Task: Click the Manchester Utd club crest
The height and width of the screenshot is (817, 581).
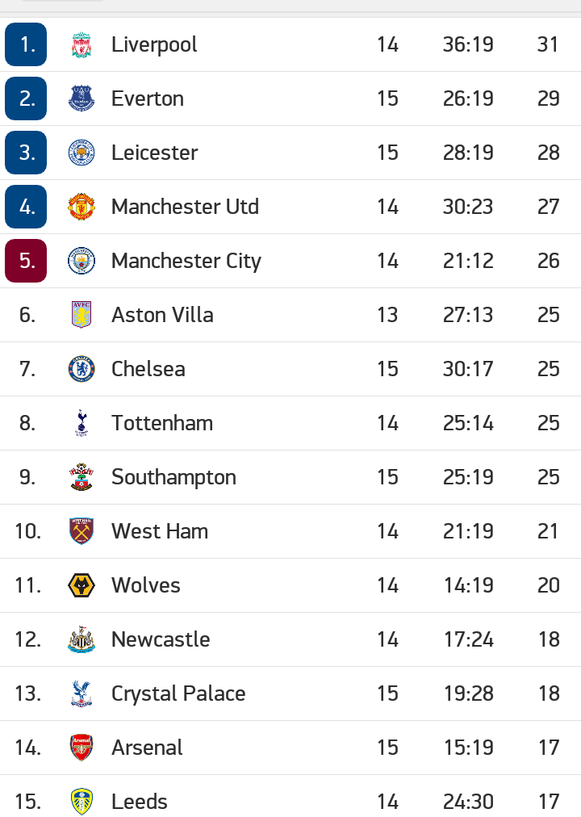Action: (82, 207)
